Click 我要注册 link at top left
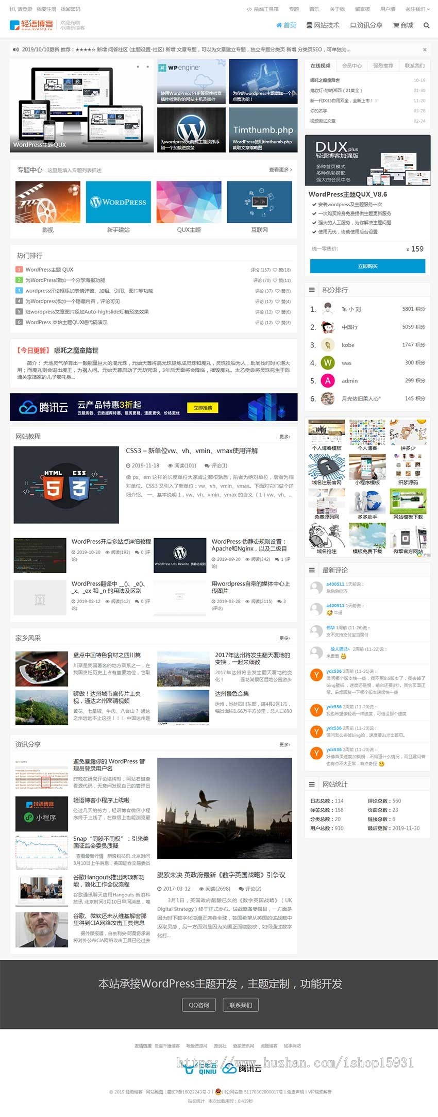Viewport: 438px width, 1117px height. [46, 9]
